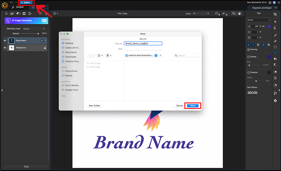The image size is (281, 171).
Task: Grab the Hand pan tool
Action: point(240,13)
